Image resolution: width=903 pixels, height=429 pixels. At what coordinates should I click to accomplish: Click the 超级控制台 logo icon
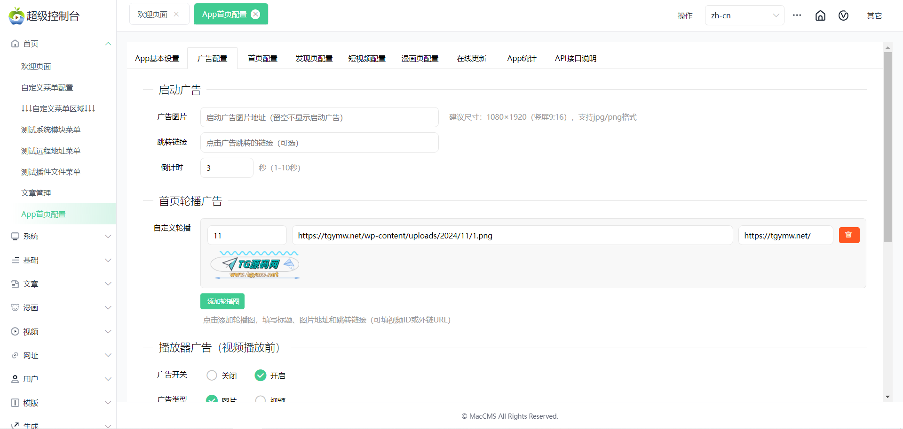(x=16, y=16)
